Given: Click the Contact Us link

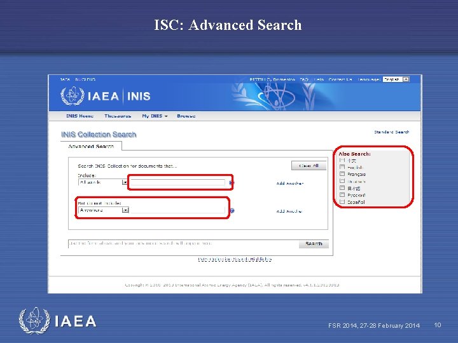Looking at the screenshot, I should coord(340,79).
